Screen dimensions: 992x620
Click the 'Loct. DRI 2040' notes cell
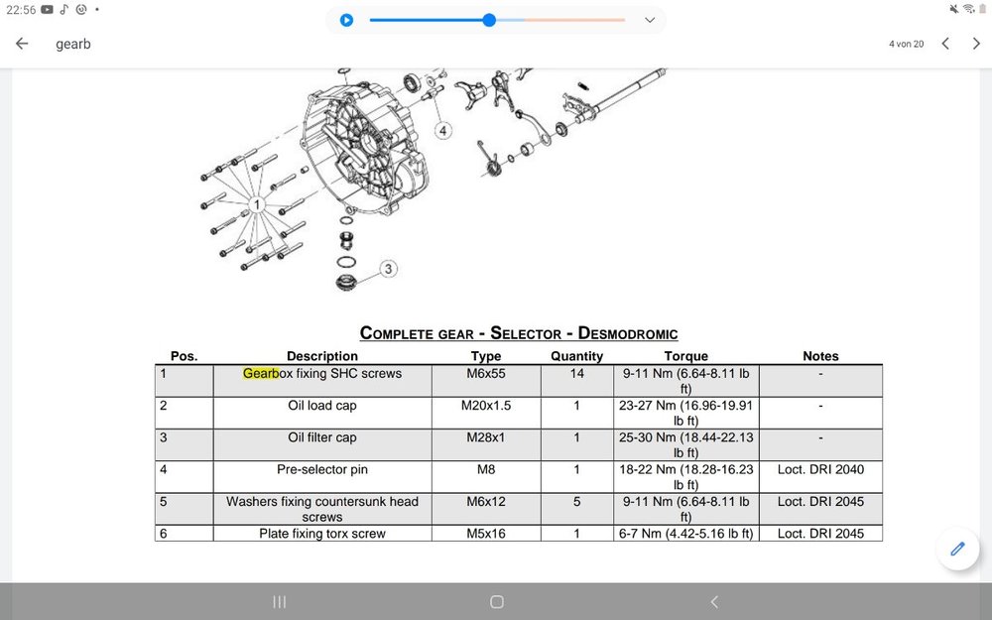(x=820, y=469)
